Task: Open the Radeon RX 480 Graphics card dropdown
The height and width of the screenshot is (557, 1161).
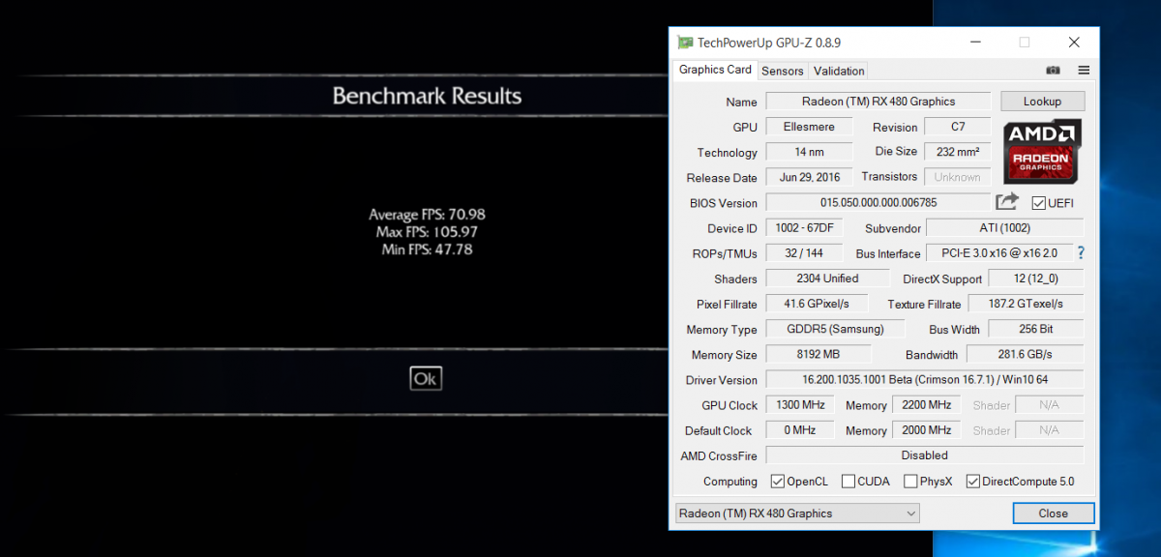Action: coord(796,513)
